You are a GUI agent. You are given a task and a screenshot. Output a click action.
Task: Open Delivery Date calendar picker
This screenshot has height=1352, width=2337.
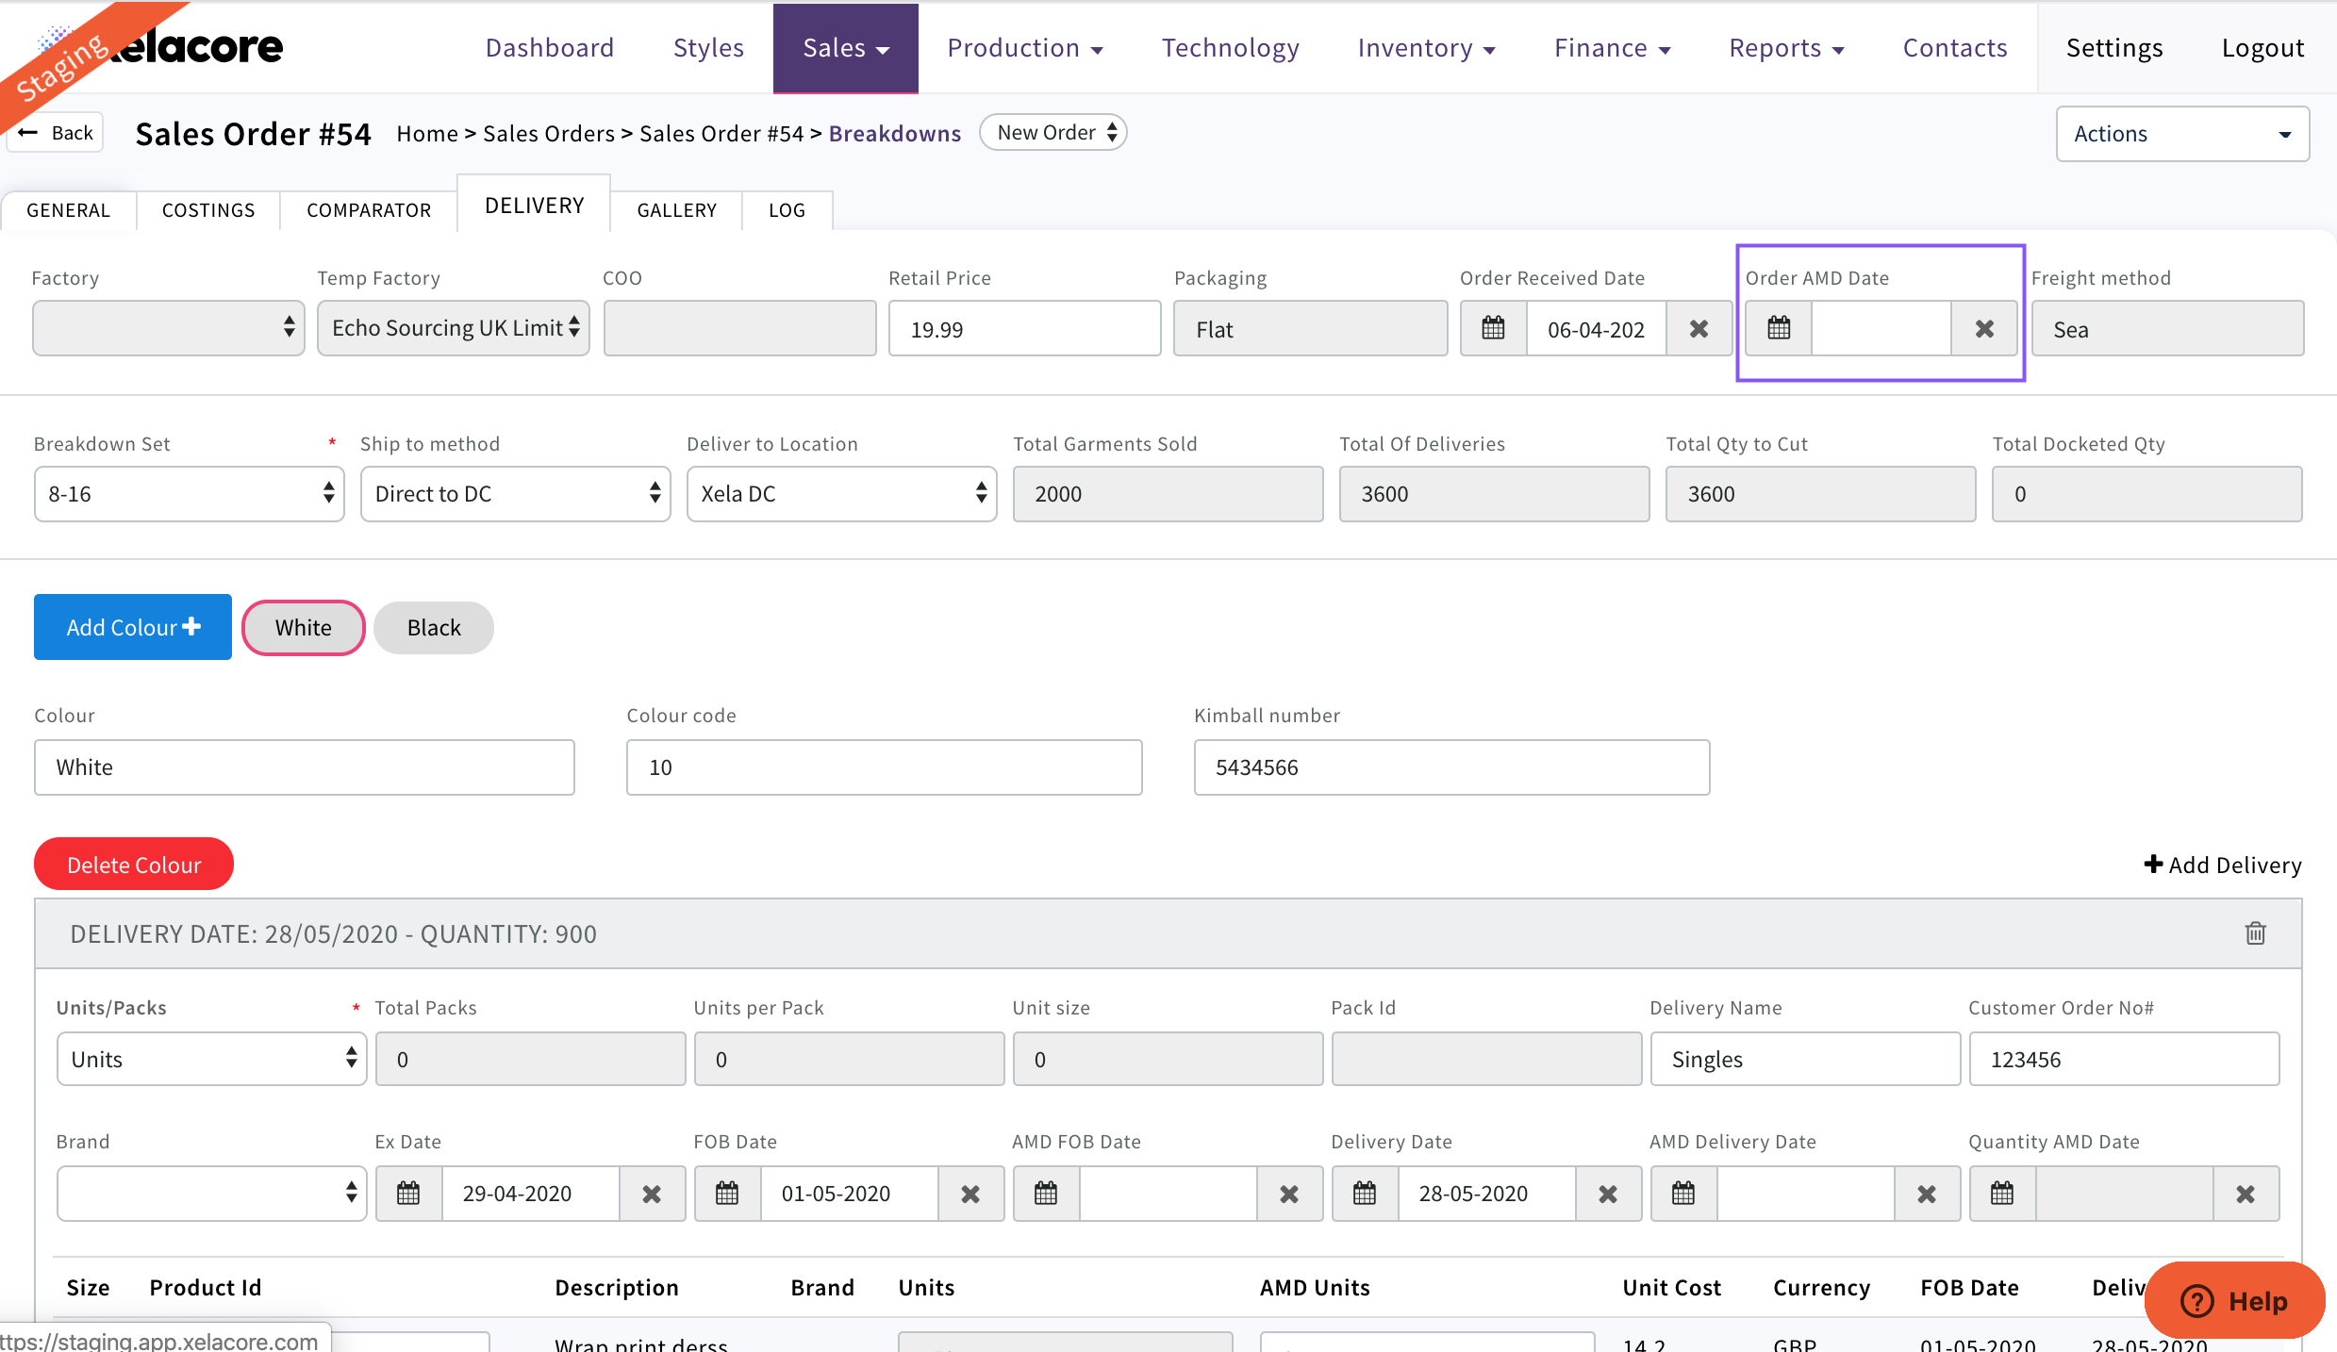[1365, 1194]
